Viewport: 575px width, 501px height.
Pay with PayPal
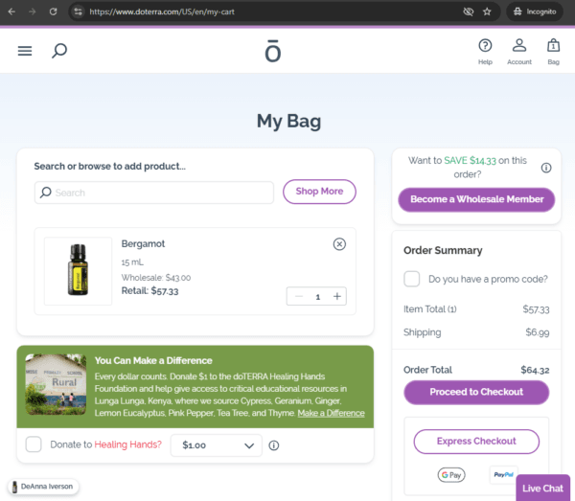click(503, 474)
